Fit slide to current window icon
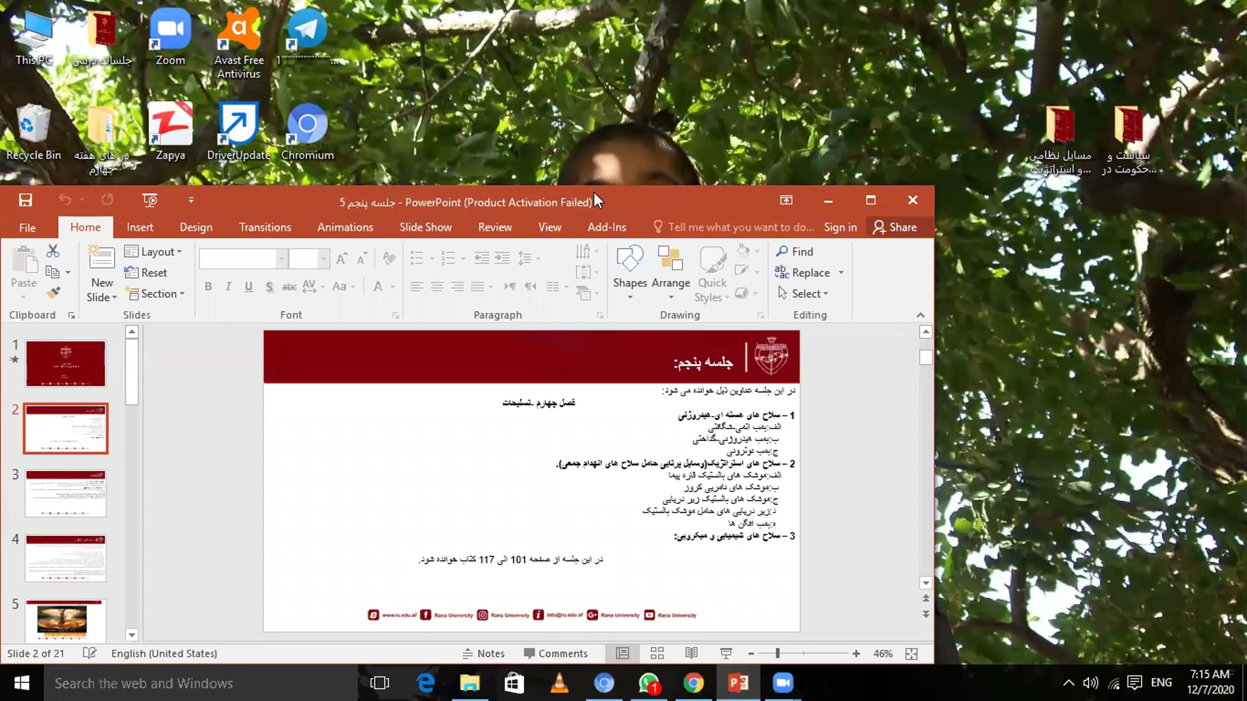1247x701 pixels. (x=911, y=653)
